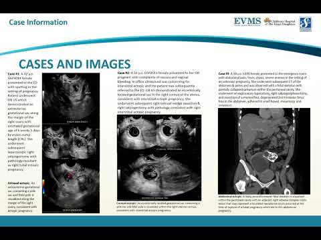
Task: Select the Case #1 description text
Action: (x=23, y=121)
